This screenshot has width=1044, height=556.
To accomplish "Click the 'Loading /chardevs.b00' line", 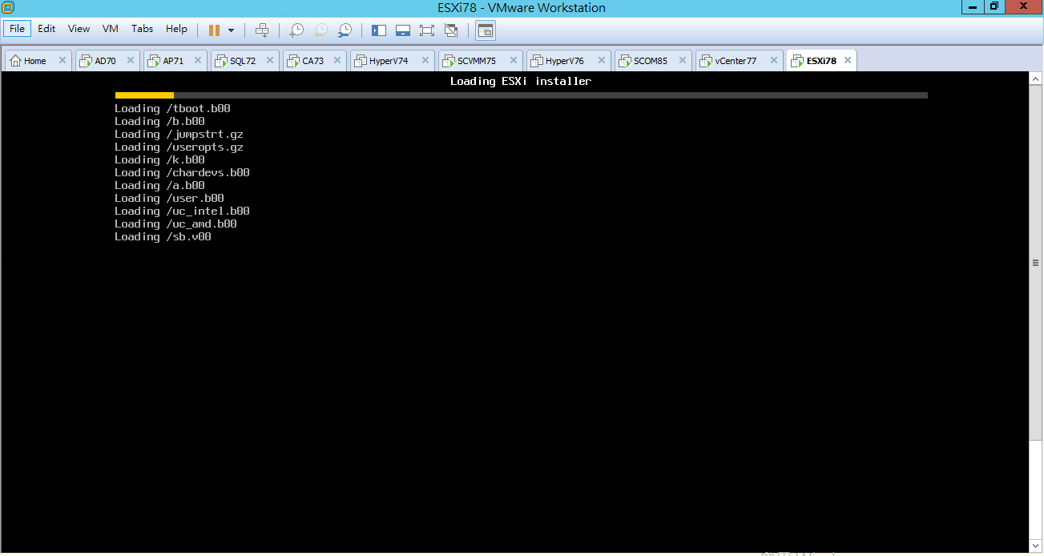I will click(x=182, y=172).
